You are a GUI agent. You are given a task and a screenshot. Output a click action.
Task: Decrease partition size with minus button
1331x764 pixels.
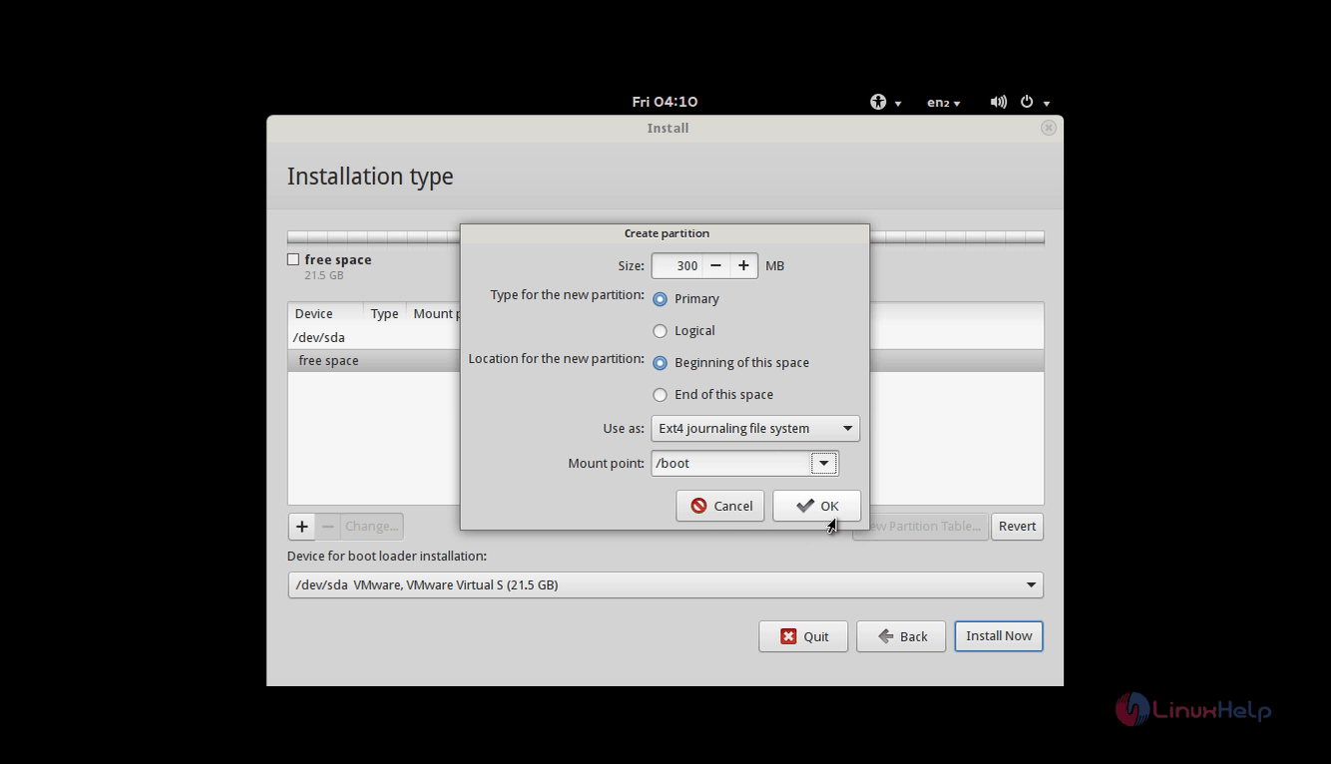click(715, 265)
